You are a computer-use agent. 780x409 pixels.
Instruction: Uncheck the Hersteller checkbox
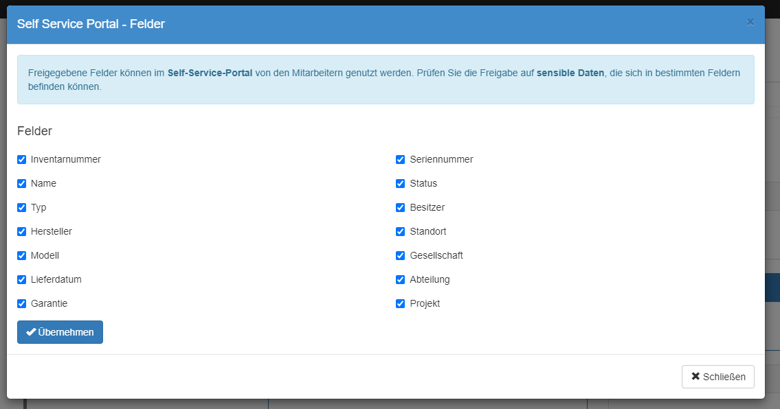click(22, 232)
